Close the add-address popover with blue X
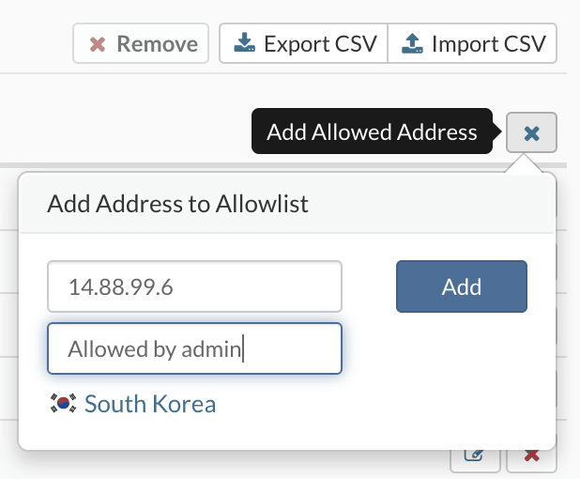 [x=531, y=132]
